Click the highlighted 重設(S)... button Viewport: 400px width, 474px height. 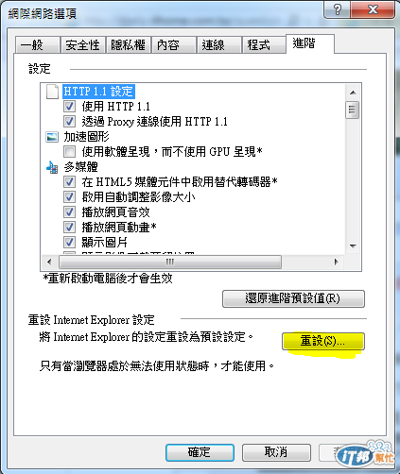coord(323,341)
